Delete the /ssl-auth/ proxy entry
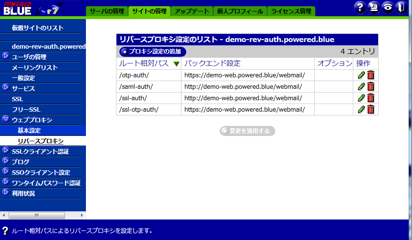Viewport: 412px width, 240px height. 370,98
